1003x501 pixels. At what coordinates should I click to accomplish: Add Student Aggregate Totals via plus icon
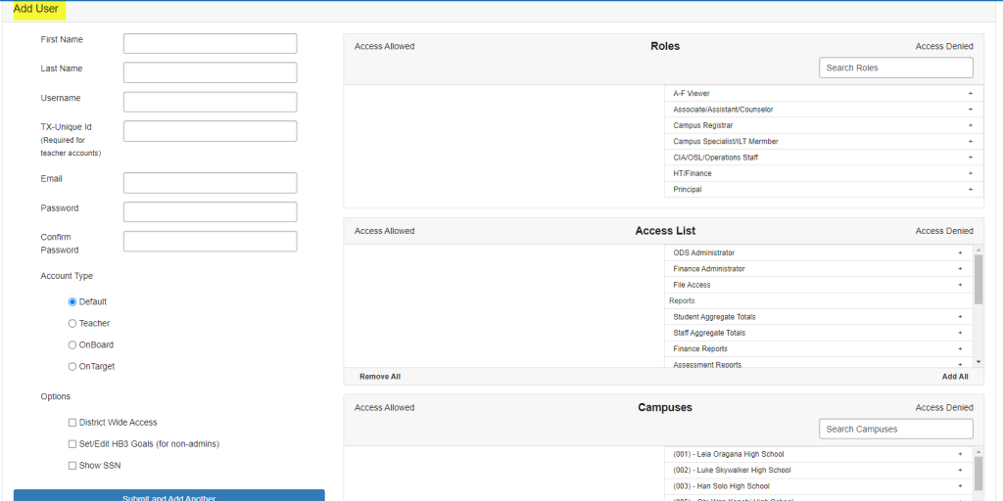point(960,317)
